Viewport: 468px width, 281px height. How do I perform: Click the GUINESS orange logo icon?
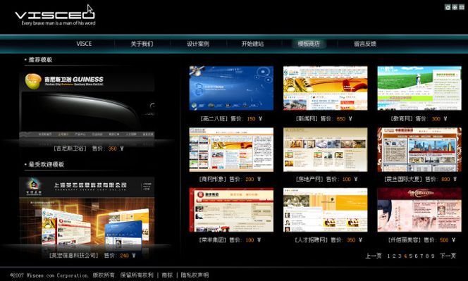(x=33, y=81)
